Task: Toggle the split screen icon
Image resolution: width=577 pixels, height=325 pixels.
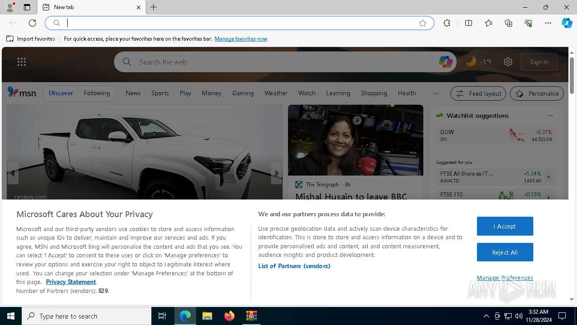Action: (468, 23)
